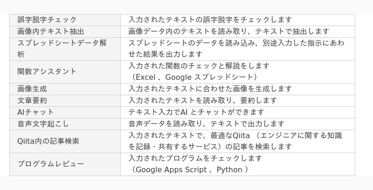373x190 pixels.
Task: Click the AIチャット cell
Action: click(65, 113)
